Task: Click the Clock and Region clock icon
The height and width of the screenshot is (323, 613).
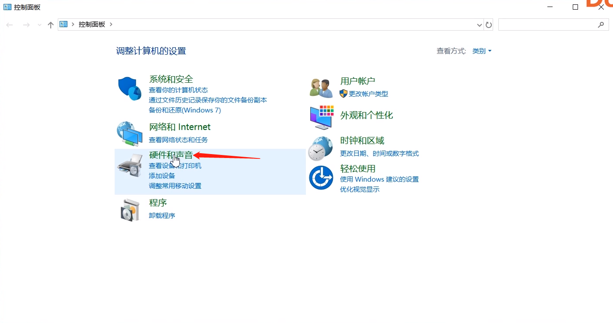Action: click(x=321, y=148)
